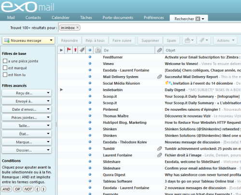Image resolution: width=241 pixels, height=195 pixels.
Task: Click the conversation expand column header icon
Action: coord(61,50)
